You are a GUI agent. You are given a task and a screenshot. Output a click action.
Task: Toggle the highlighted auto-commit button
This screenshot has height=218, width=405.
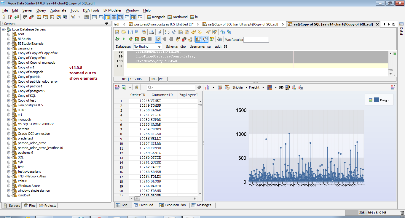pyautogui.click(x=158, y=39)
